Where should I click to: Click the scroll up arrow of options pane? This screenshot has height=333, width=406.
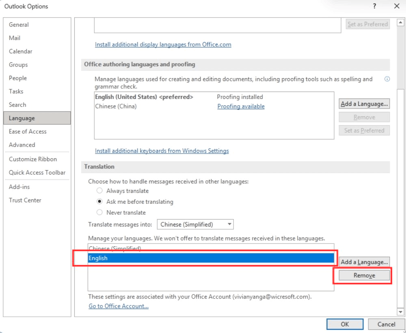[400, 23]
